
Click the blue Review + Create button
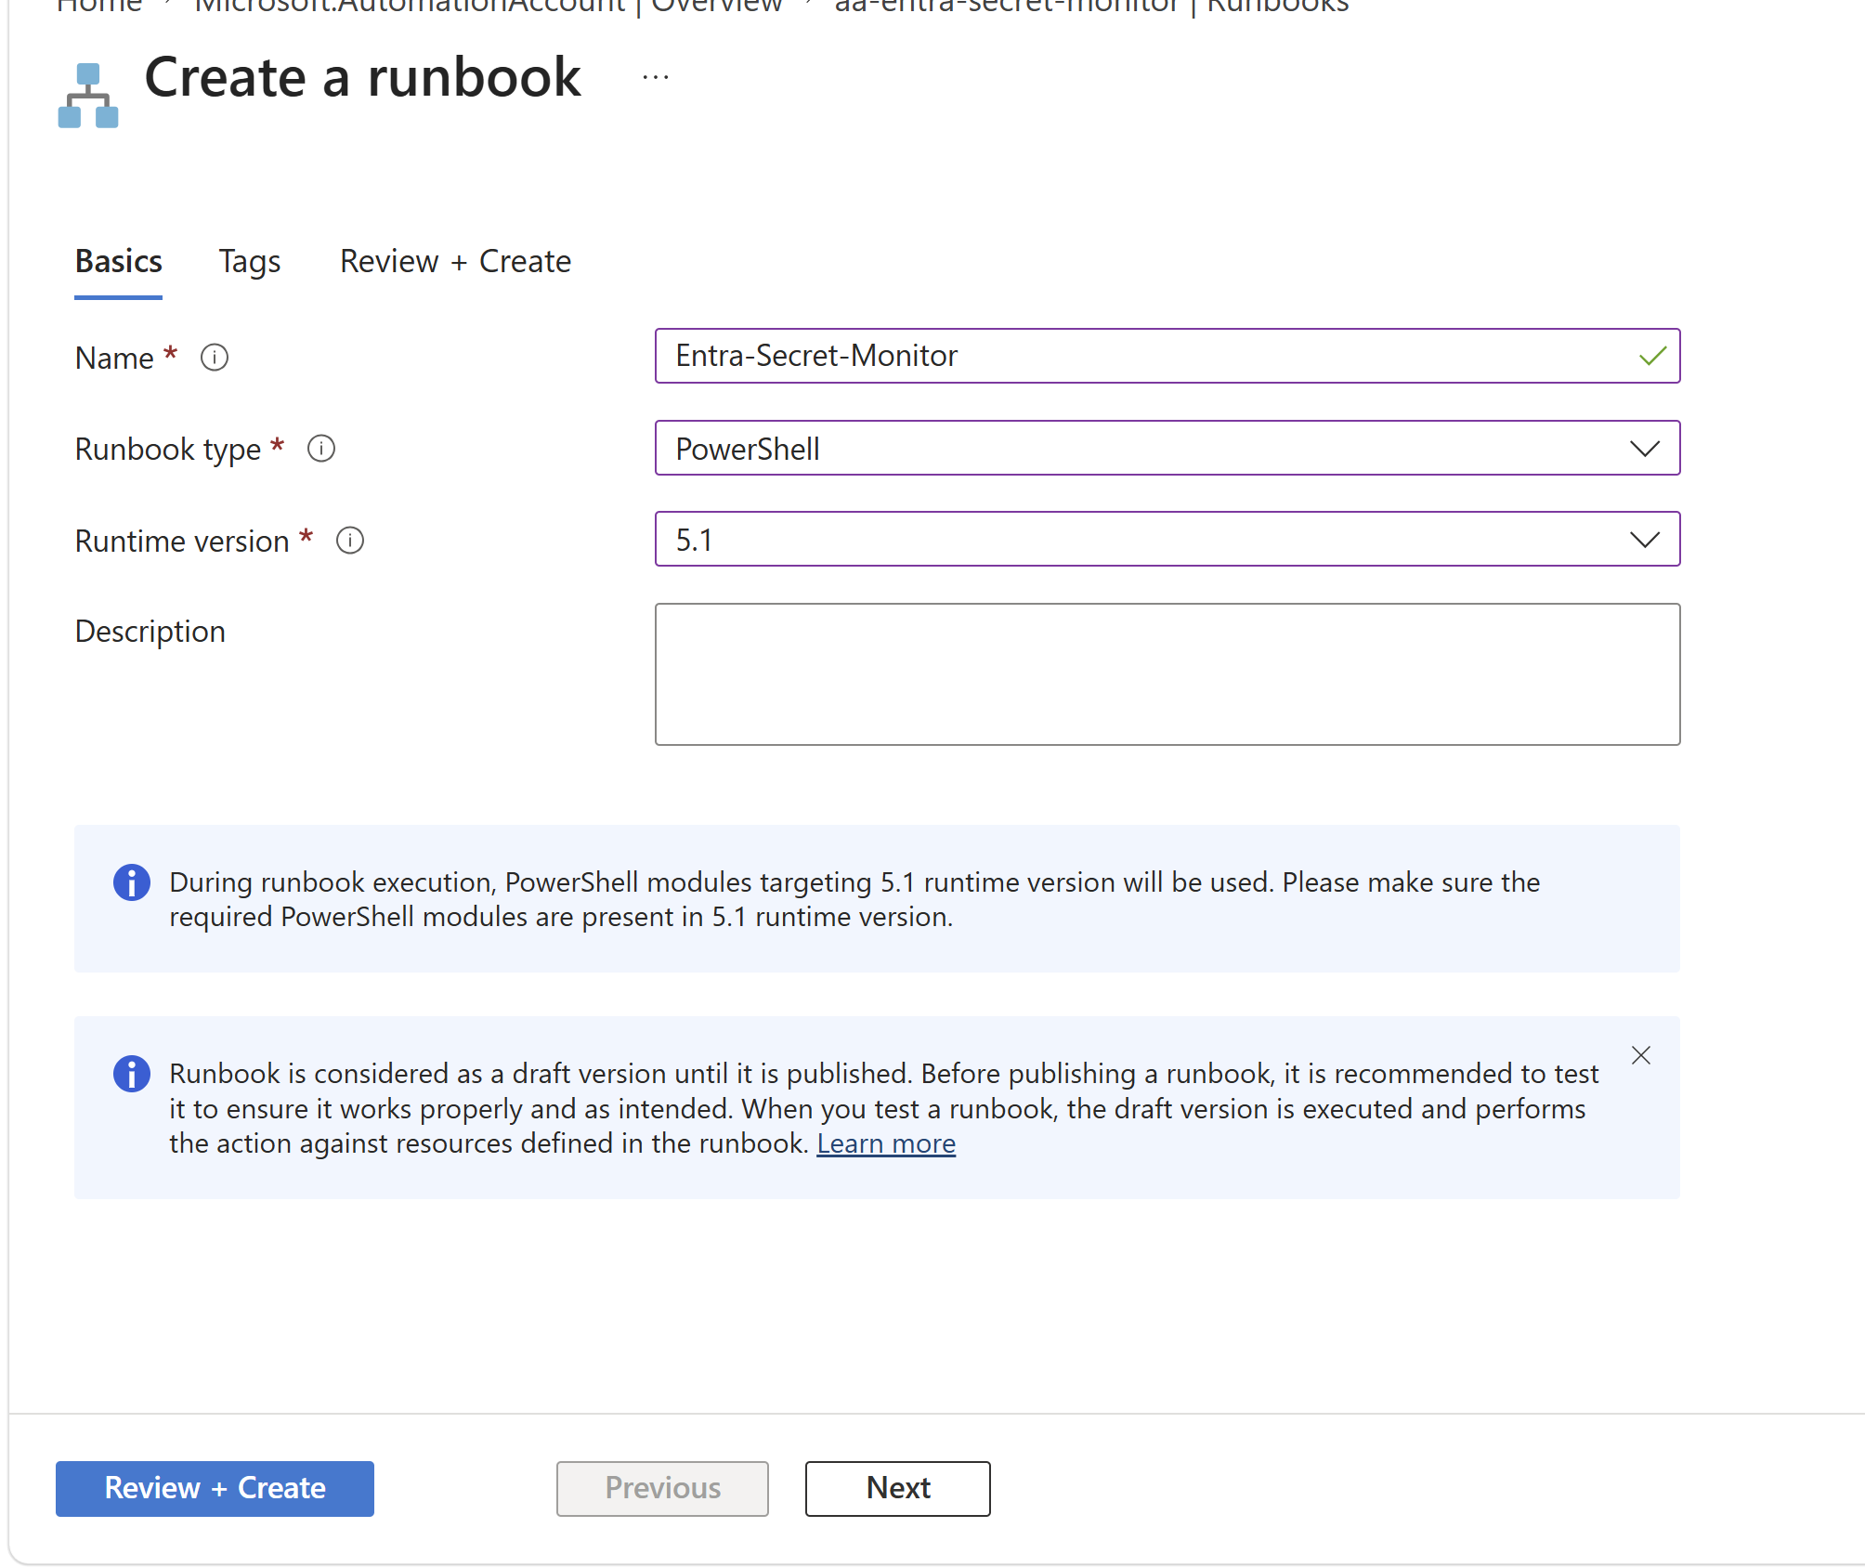(215, 1488)
